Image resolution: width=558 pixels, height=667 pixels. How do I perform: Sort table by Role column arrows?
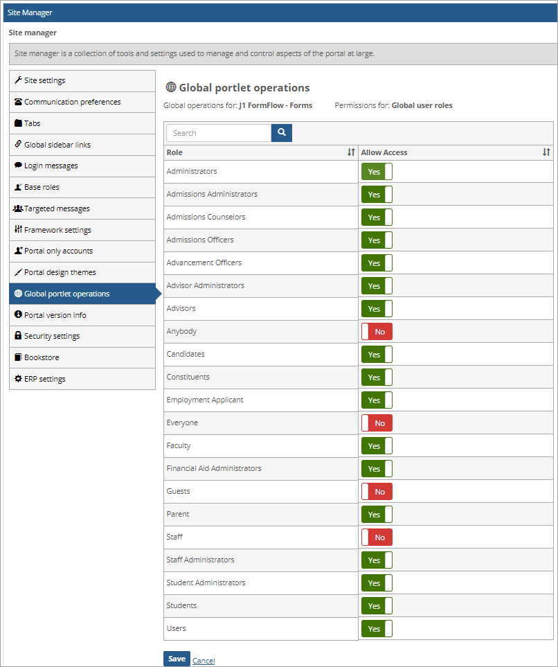tap(351, 152)
